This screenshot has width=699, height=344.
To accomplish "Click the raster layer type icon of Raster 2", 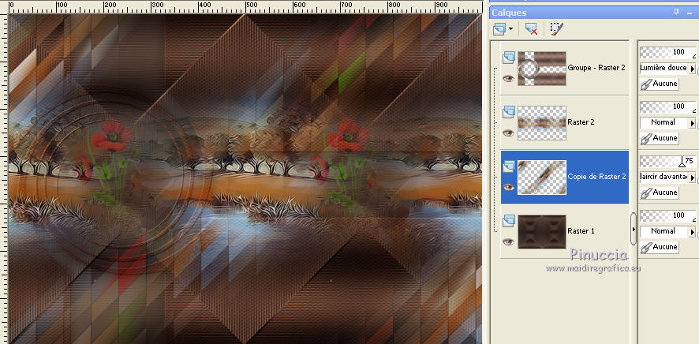I will tap(509, 112).
